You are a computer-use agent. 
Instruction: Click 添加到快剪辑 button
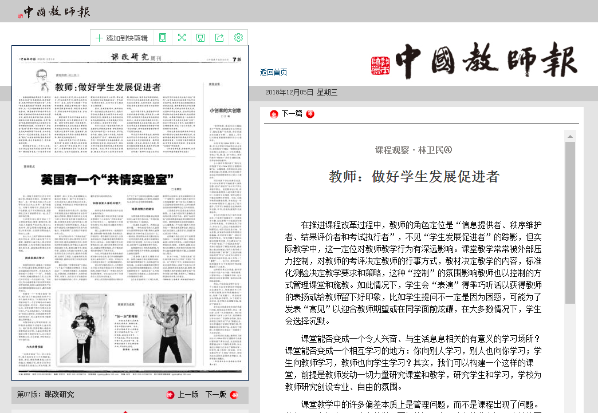pos(121,38)
